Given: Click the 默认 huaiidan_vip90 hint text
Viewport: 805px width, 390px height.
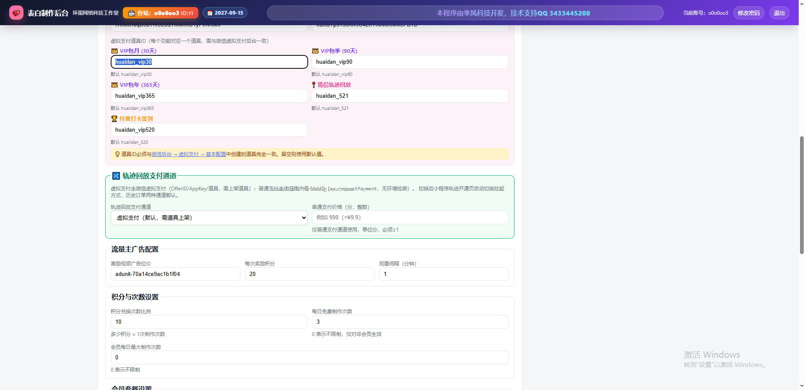Looking at the screenshot, I should click(332, 74).
